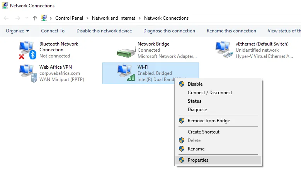Click the address bar path field
The width and height of the screenshot is (301, 179).
click(170, 18)
